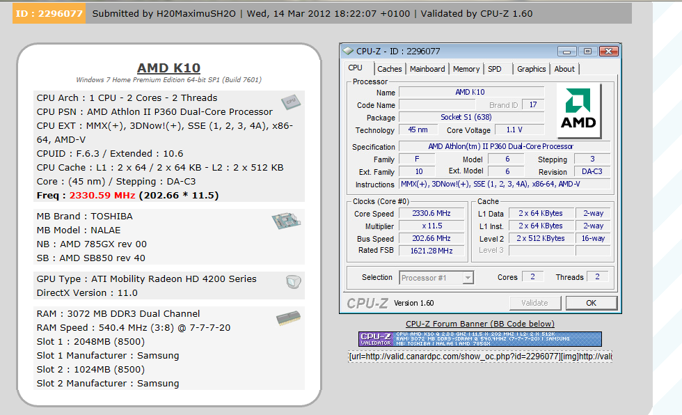Click the MB Model : NALAE line
Image resolution: width=682 pixels, height=415 pixels.
point(79,230)
